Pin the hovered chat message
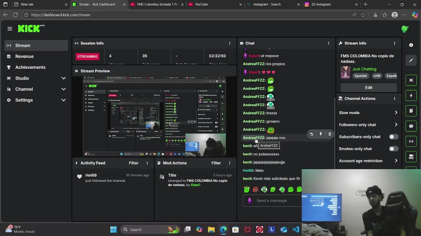The image size is (421, 236). [x=321, y=134]
